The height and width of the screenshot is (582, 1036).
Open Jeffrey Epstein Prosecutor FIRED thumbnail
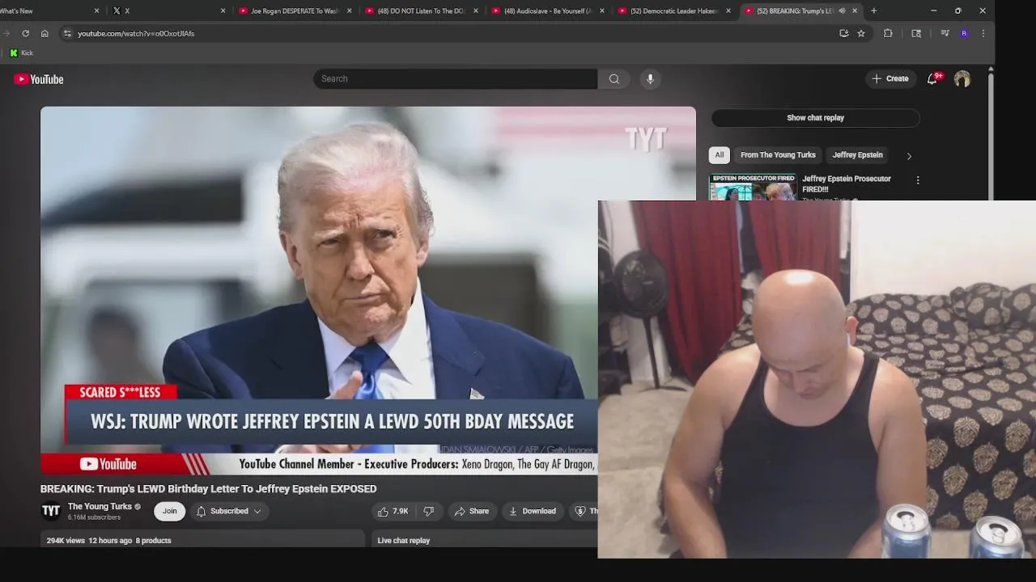(753, 188)
